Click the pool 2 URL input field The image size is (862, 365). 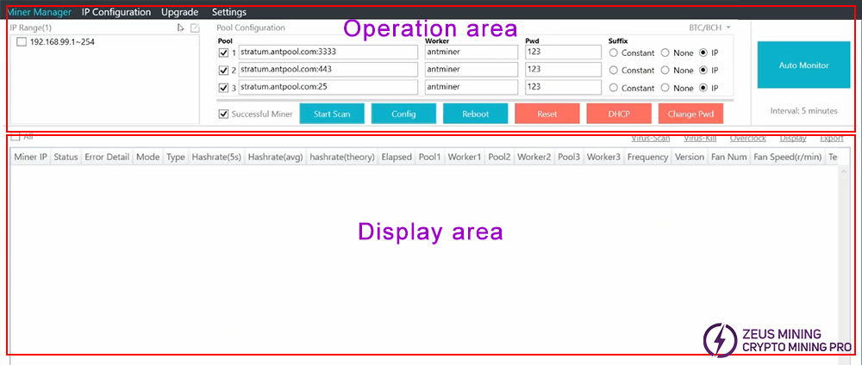[x=328, y=70]
